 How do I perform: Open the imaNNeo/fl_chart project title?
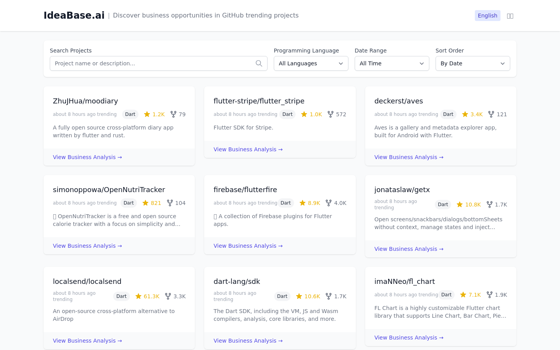[x=404, y=282]
